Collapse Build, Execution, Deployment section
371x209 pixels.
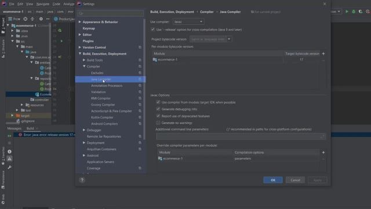pos(80,54)
